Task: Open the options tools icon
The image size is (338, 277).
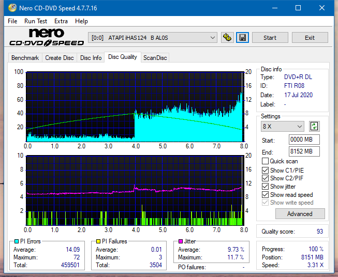Action: [227, 38]
